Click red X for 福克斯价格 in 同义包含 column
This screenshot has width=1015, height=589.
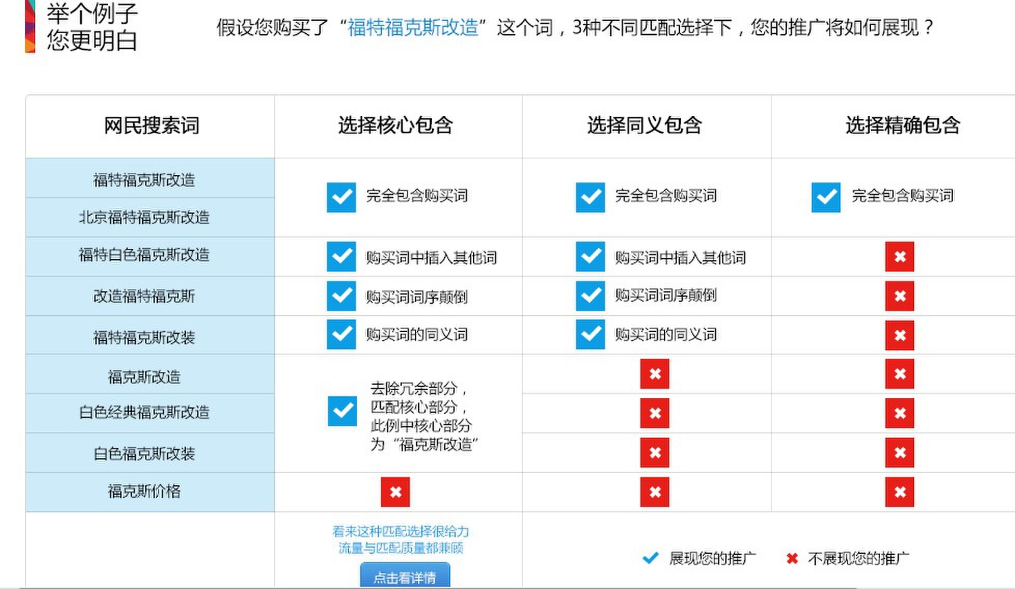click(655, 492)
